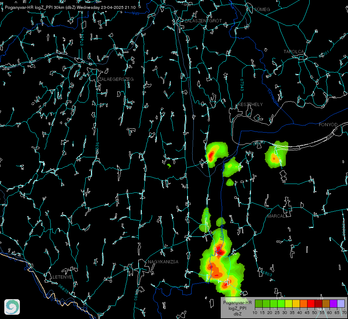This screenshot has width=348, height=319.
Task: Click the ZALASZENTGRÓT town label
Action: click(x=203, y=21)
